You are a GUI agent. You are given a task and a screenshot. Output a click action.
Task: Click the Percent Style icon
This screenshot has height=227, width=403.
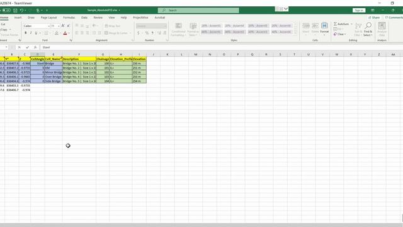(147, 33)
